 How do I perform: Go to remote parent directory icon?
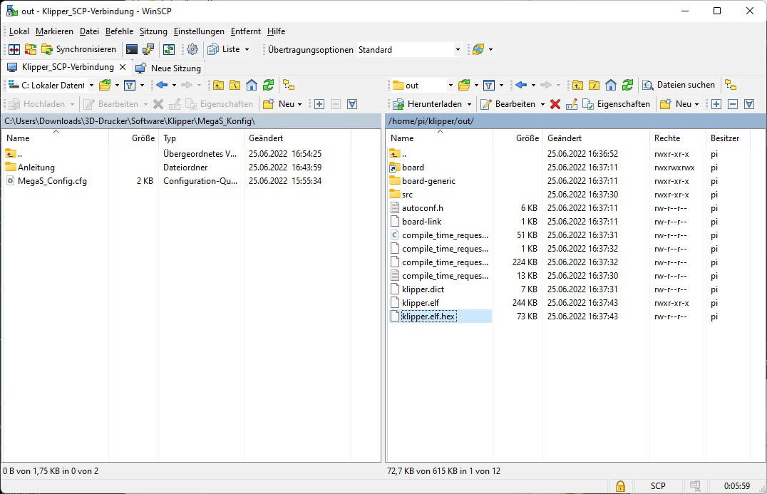tap(577, 85)
